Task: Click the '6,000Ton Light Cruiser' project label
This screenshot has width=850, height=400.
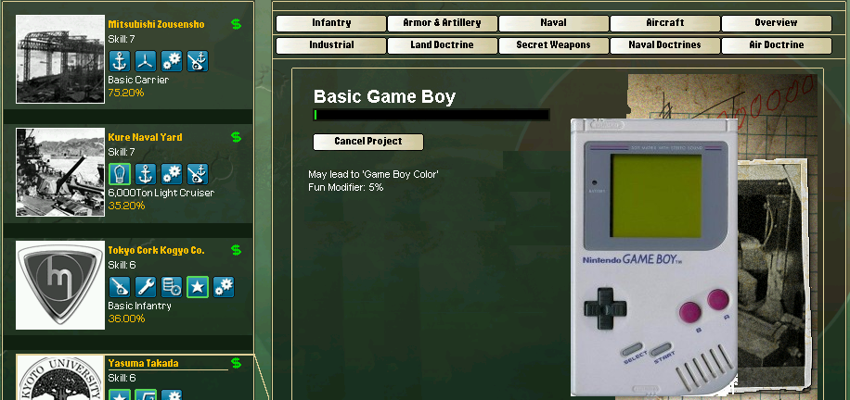Action: 161,194
